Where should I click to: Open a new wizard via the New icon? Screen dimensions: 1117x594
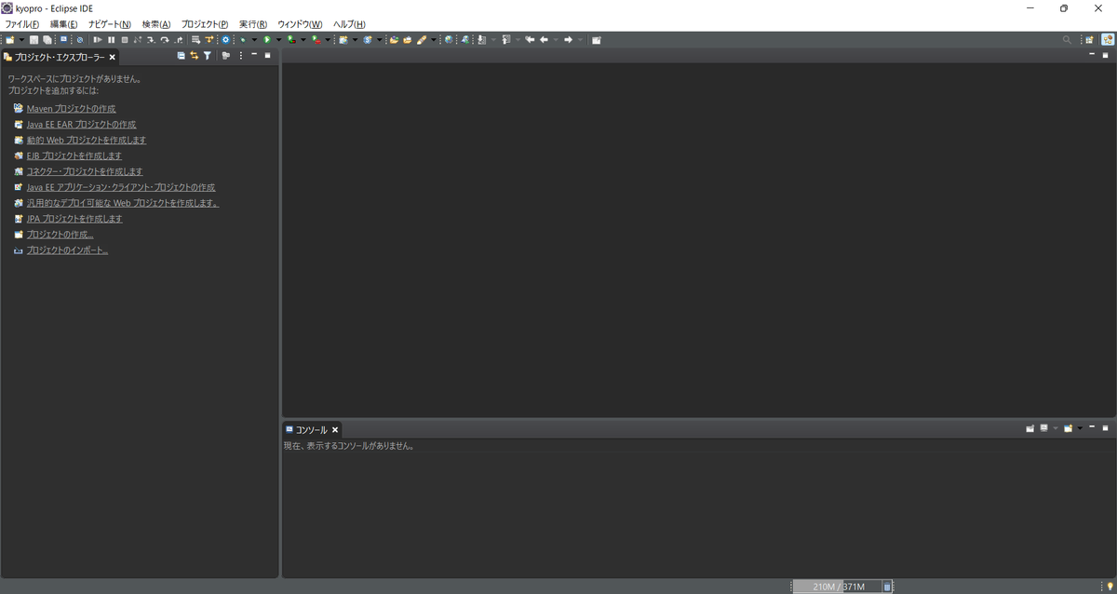pyautogui.click(x=9, y=39)
